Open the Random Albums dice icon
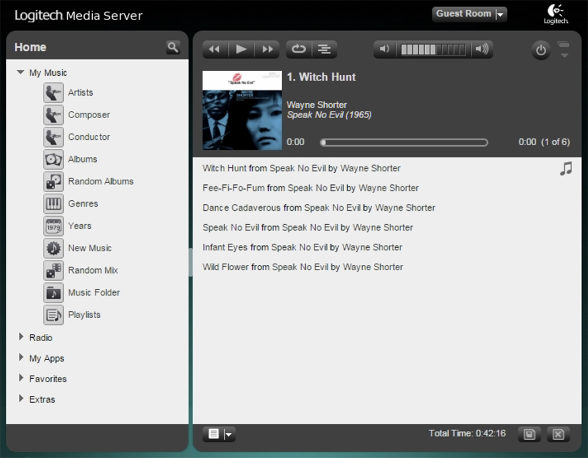Viewport: 588px width, 458px height. pyautogui.click(x=54, y=181)
